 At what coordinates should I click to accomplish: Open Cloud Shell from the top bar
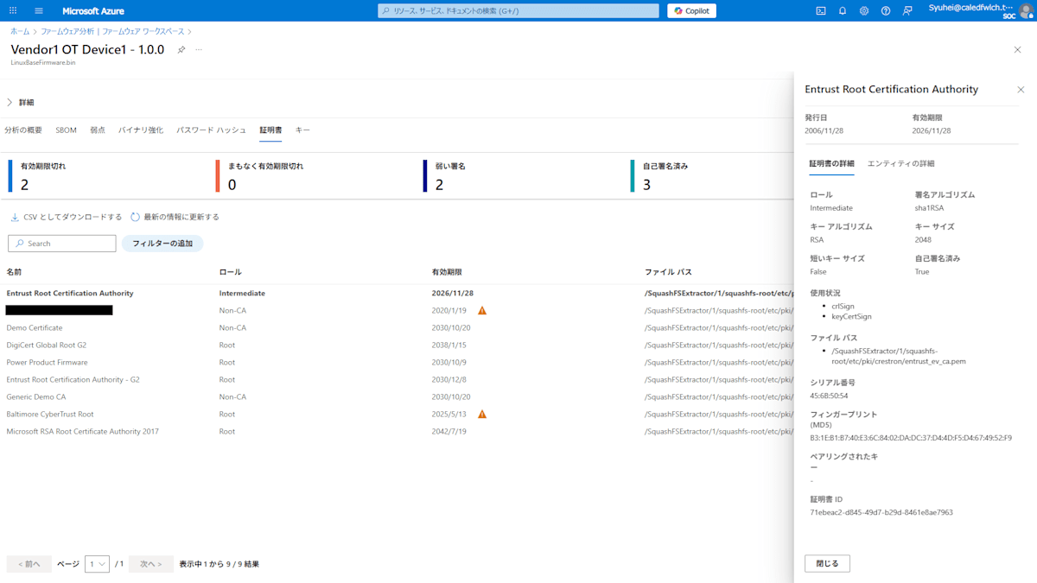tap(821, 11)
